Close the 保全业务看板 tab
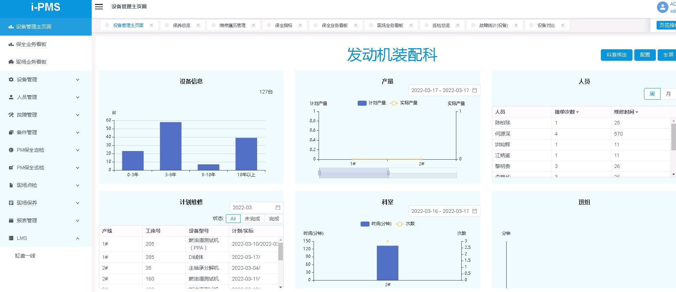Image resolution: width=676 pixels, height=292 pixels. tap(356, 25)
